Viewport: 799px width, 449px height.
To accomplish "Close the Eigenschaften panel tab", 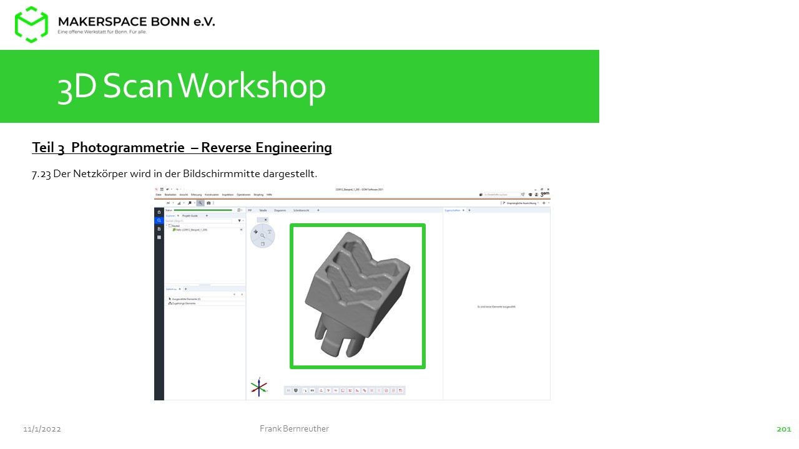I will coord(463,210).
